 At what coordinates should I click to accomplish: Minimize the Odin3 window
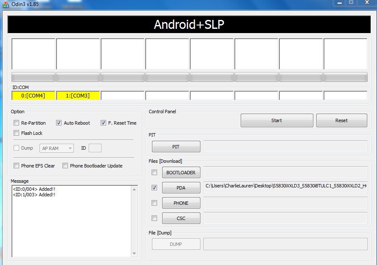point(340,3)
